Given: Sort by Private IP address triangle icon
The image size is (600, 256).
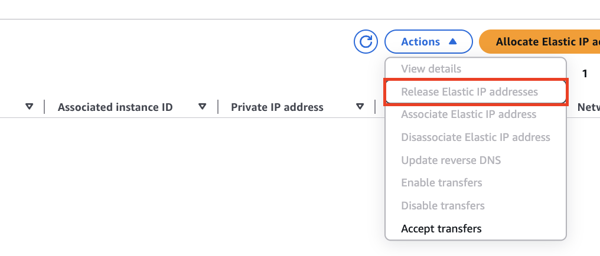Looking at the screenshot, I should [x=360, y=107].
